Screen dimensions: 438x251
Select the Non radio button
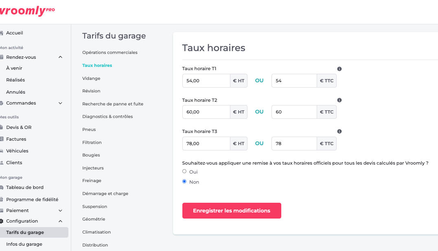(184, 182)
